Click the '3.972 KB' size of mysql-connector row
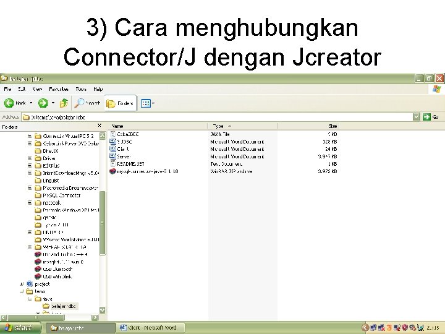 pos(327,171)
